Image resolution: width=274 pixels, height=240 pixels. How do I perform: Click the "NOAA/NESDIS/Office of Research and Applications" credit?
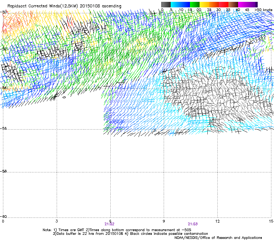click(218, 238)
